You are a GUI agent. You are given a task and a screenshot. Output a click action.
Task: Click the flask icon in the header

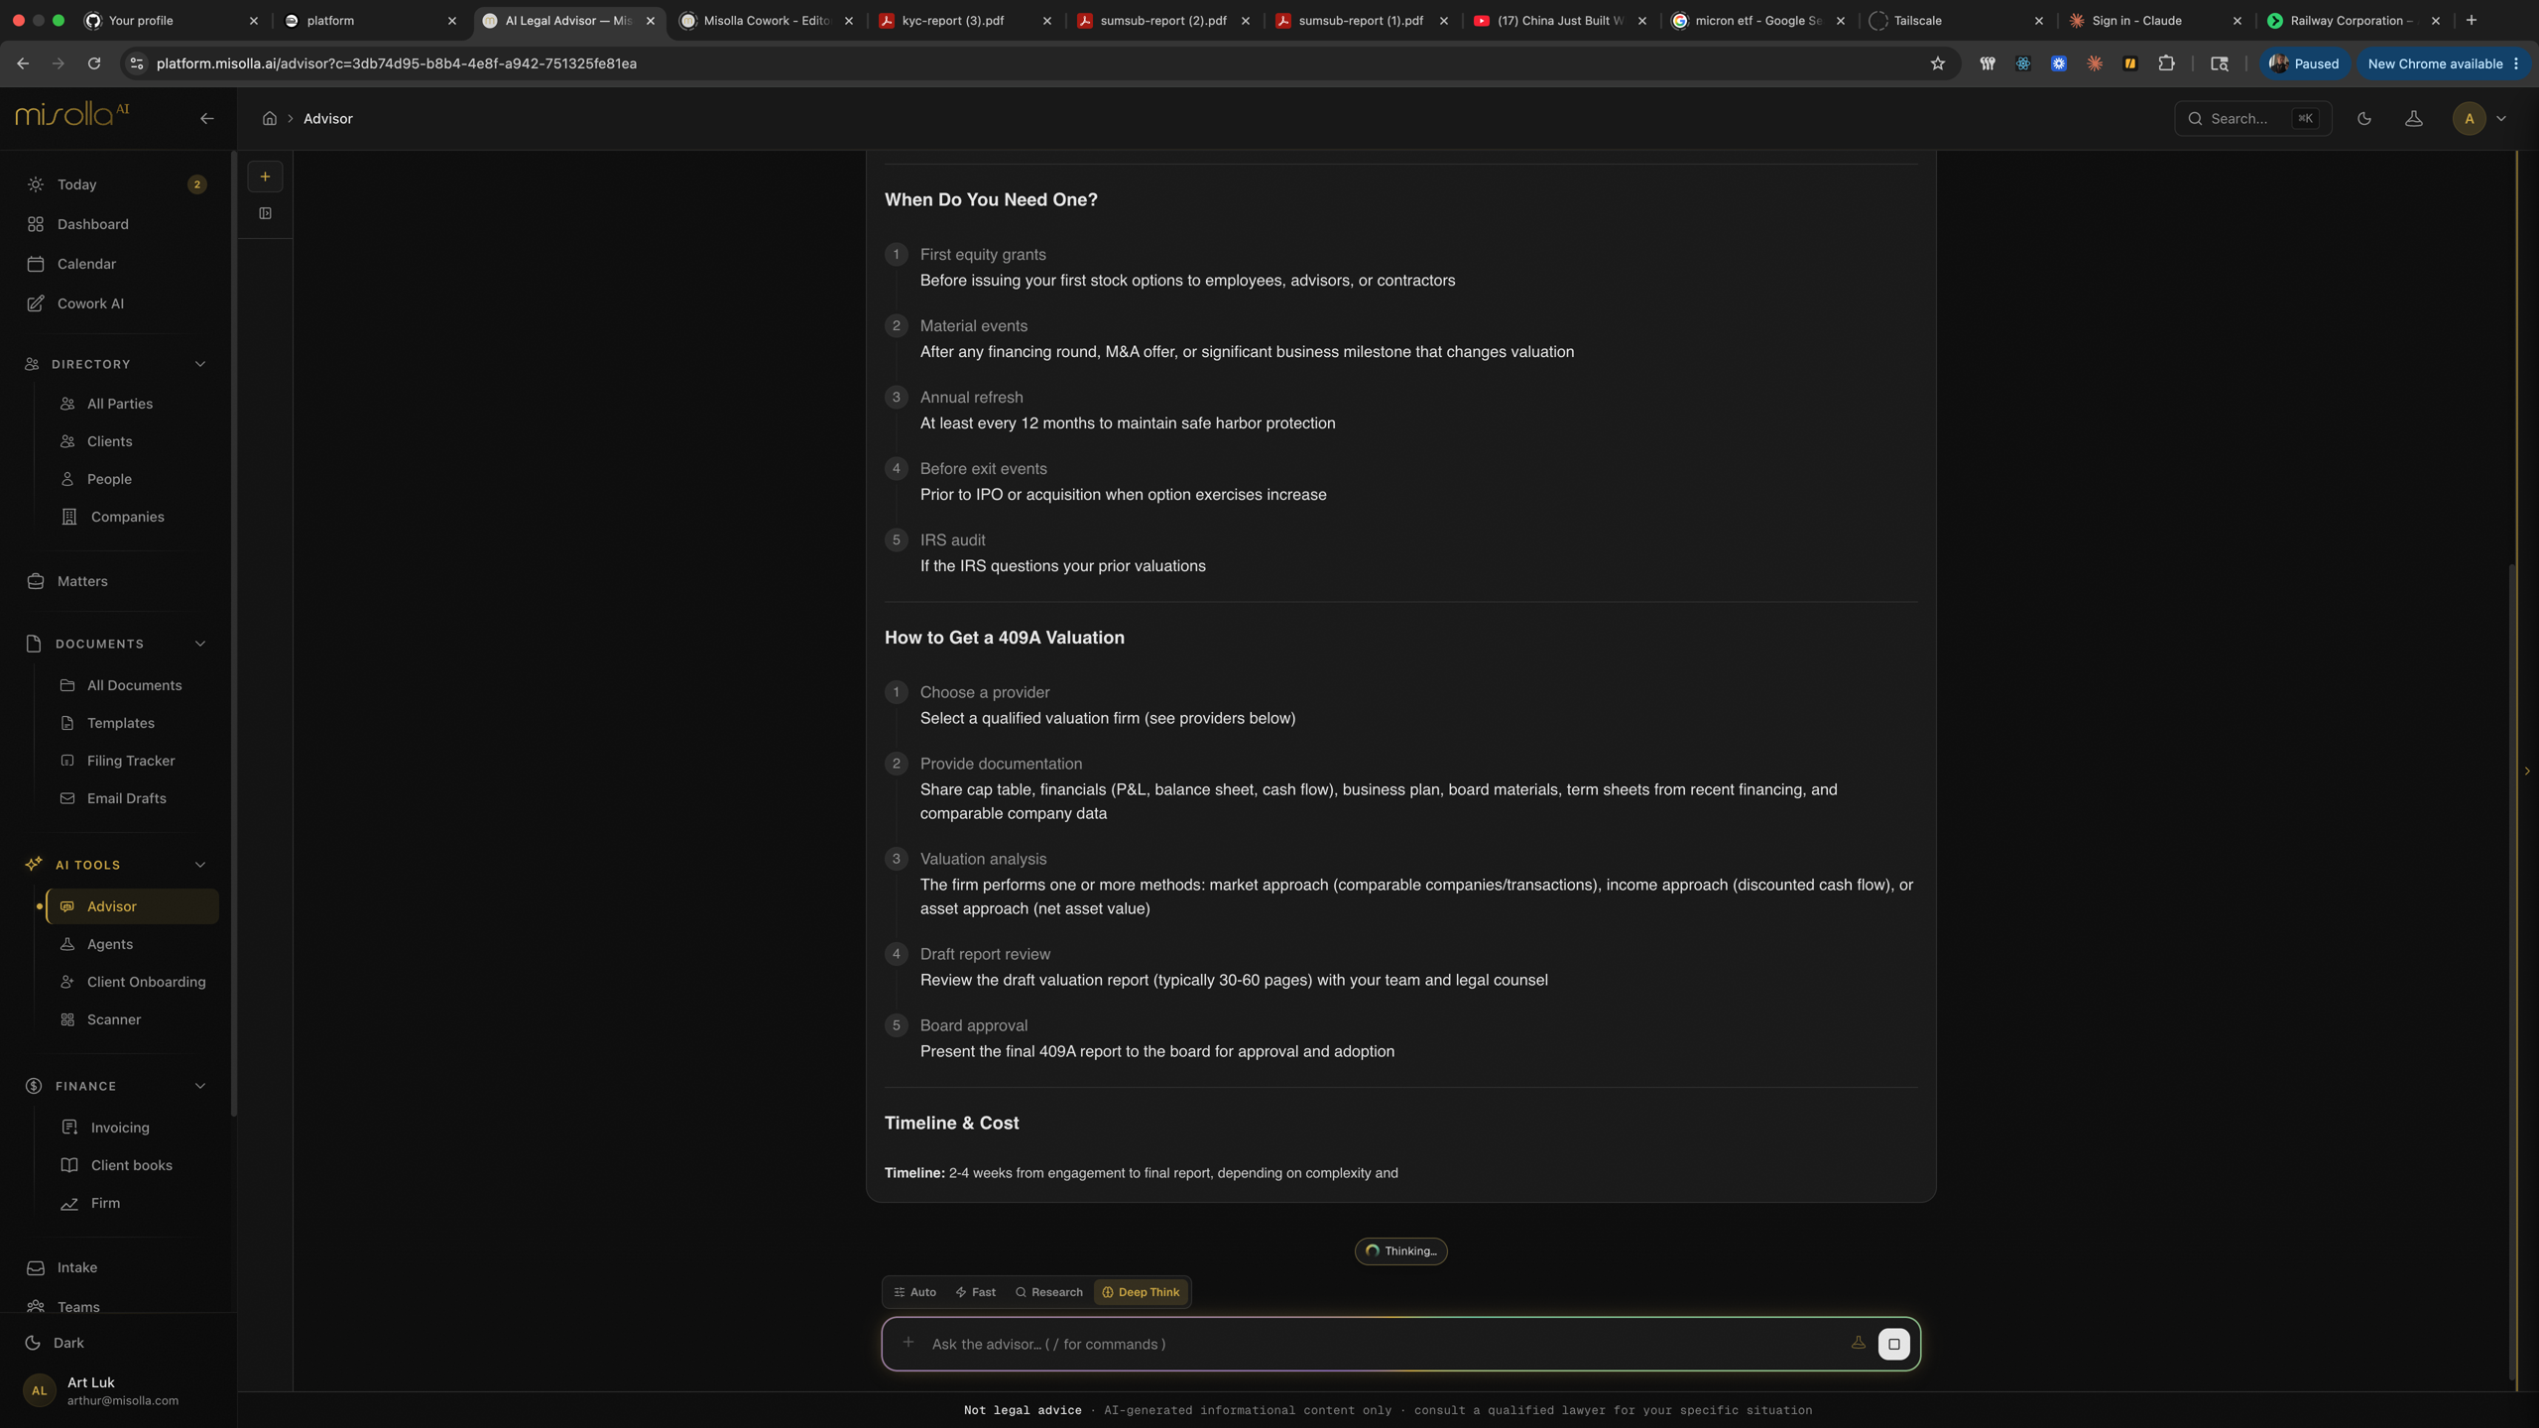[2414, 119]
